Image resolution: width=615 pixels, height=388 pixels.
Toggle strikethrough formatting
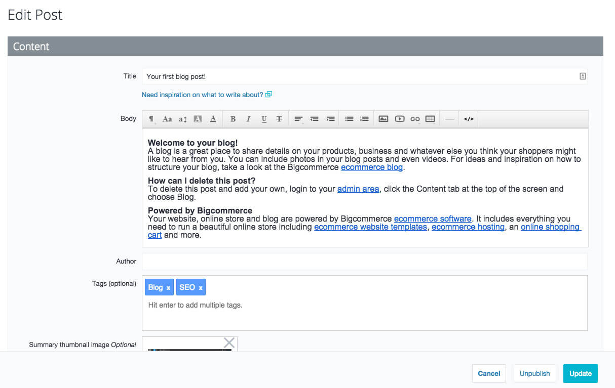pos(279,119)
